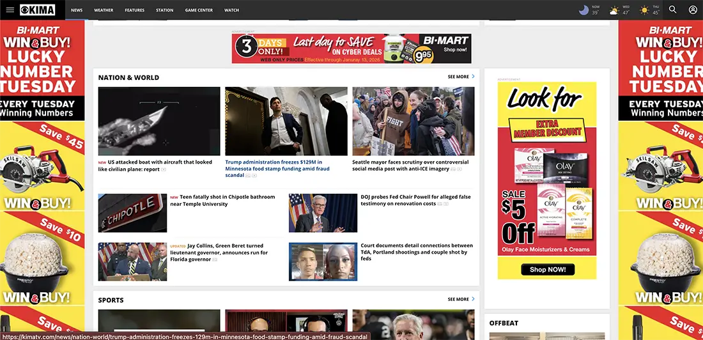Click chevron beside Nation & World See More
The width and height of the screenshot is (703, 340).
[x=473, y=76]
